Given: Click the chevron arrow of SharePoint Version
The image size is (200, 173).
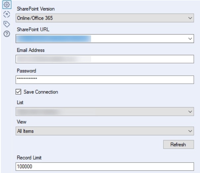Looking at the screenshot, I should click(x=190, y=18).
